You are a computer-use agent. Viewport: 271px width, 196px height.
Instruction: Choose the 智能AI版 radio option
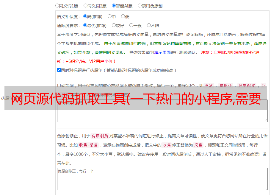tap(114, 6)
